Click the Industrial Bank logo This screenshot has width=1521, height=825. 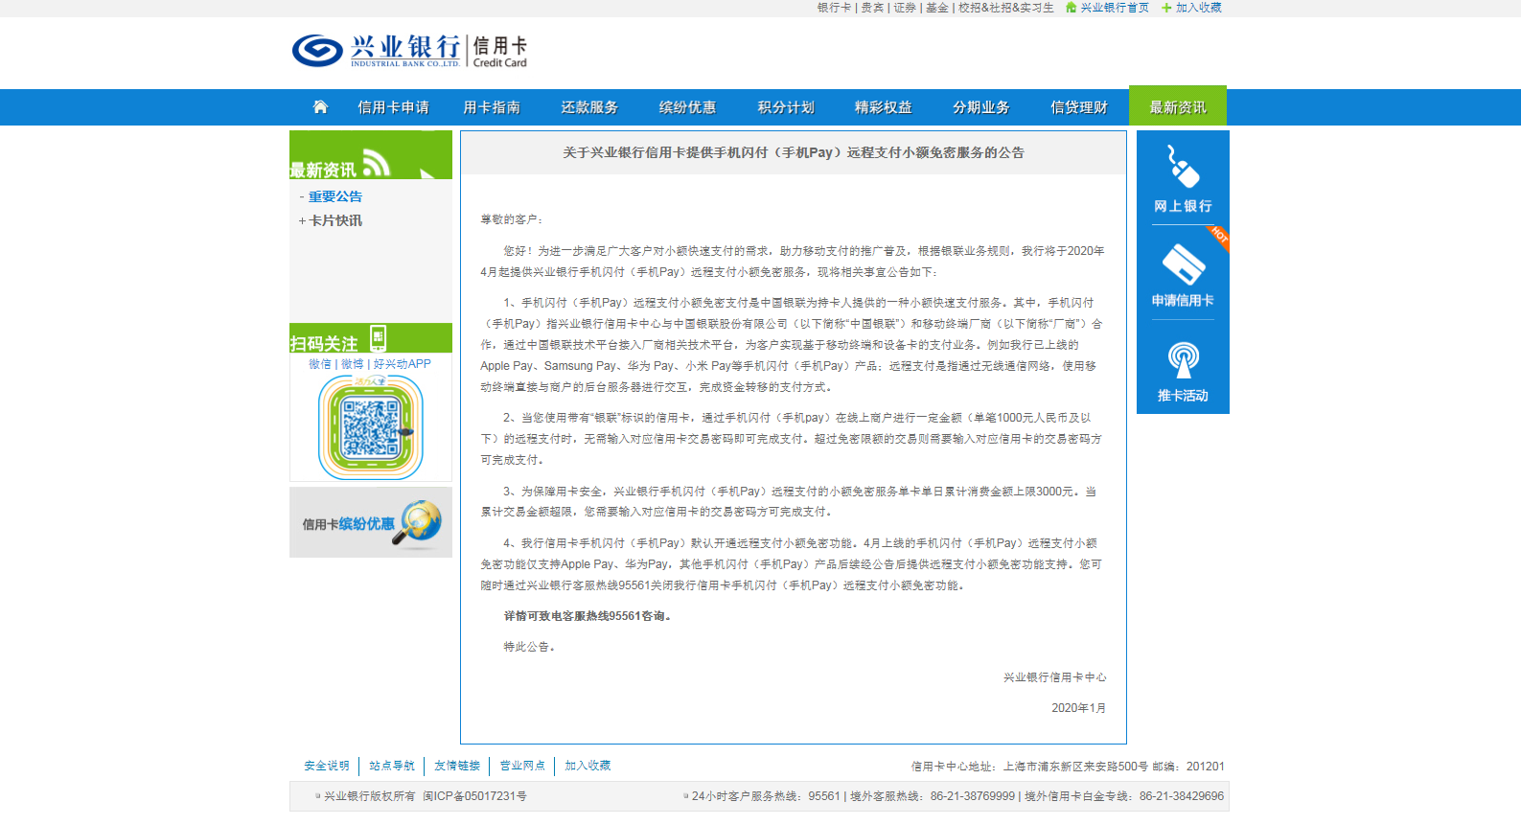click(409, 51)
